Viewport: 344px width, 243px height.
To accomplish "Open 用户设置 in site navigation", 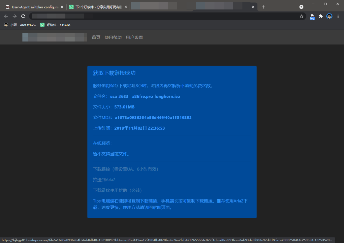I will coord(134,37).
